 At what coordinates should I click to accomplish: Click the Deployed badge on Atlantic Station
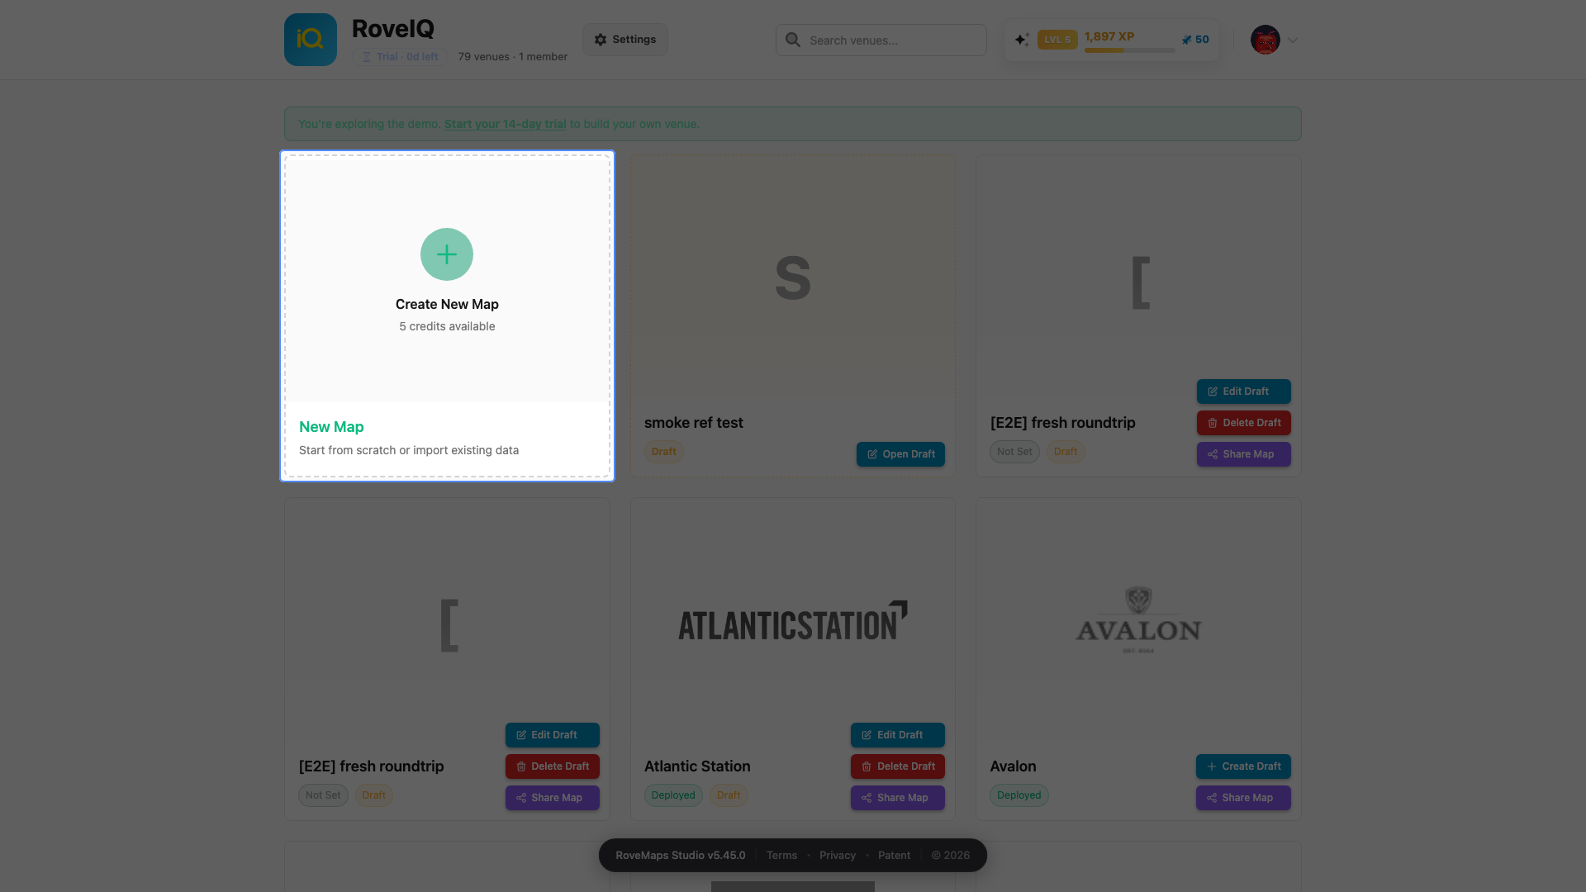coord(673,795)
